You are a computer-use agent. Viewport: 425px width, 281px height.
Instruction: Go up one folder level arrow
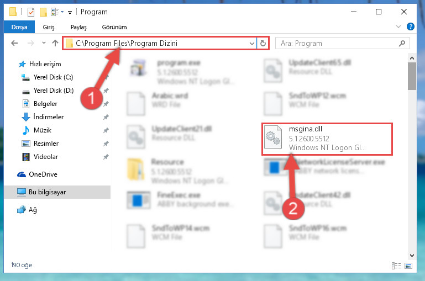click(55, 43)
